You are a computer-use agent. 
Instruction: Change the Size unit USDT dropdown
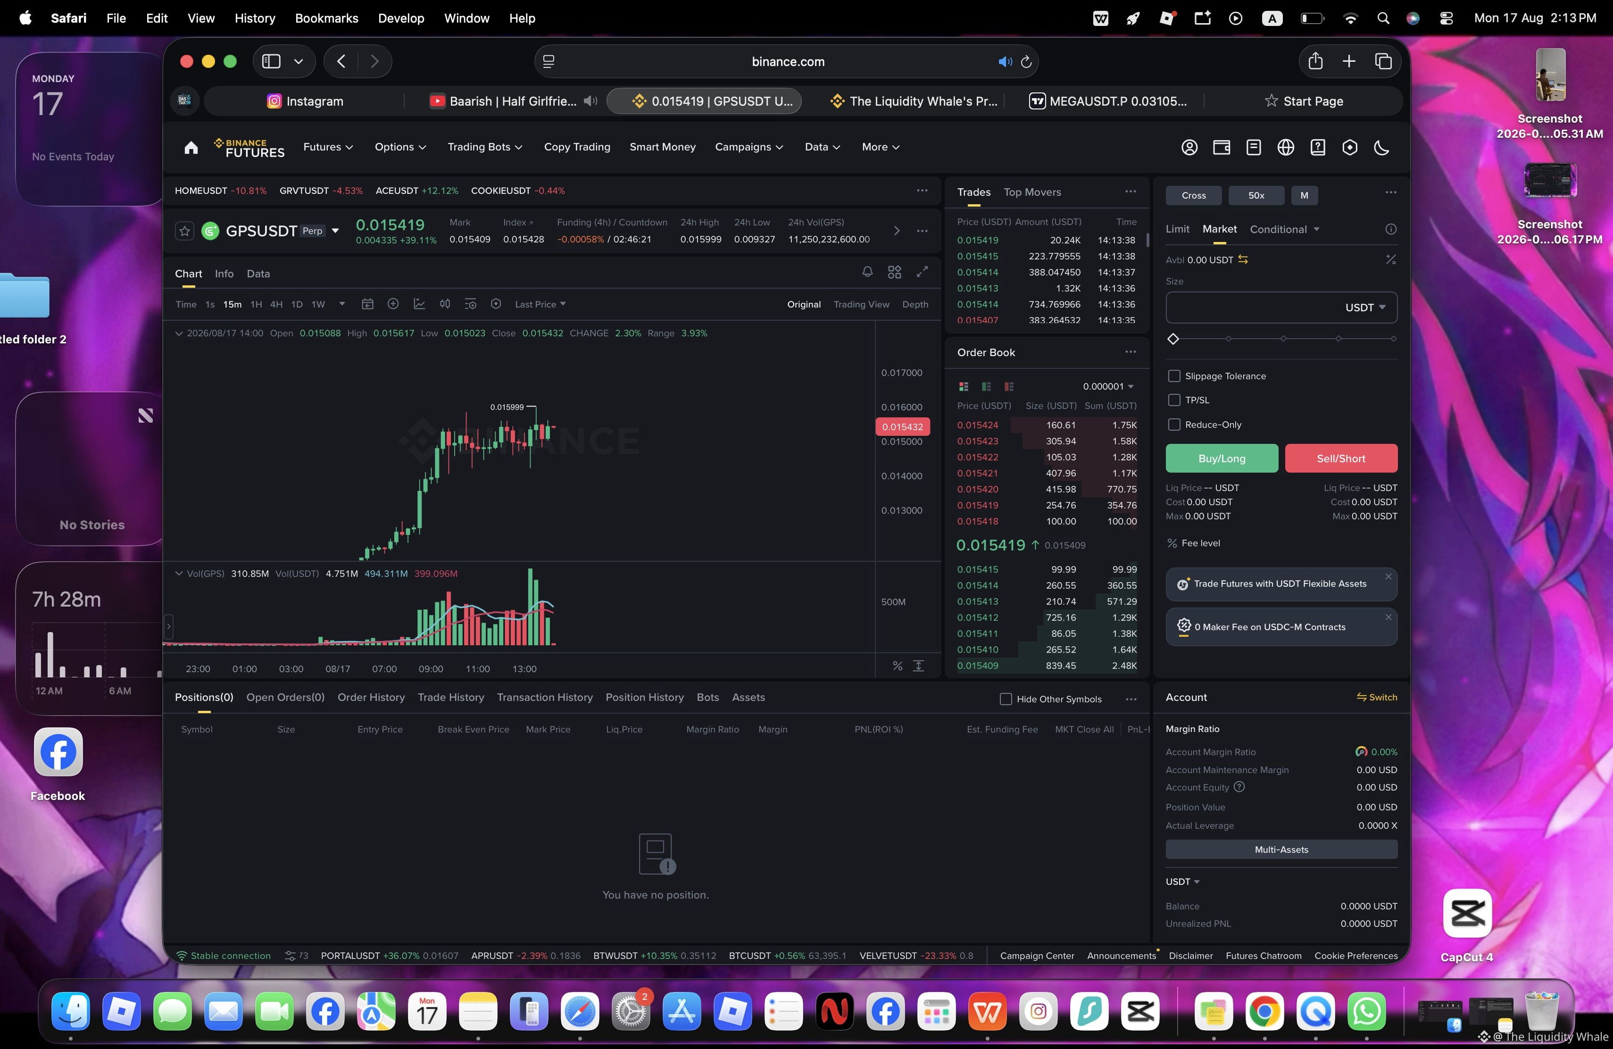pyautogui.click(x=1365, y=308)
